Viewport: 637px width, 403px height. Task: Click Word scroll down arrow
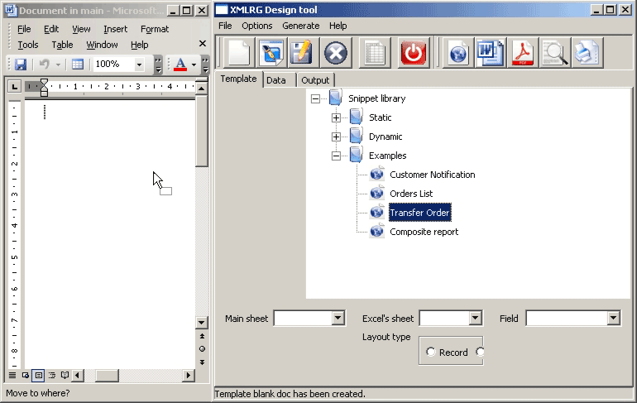[x=202, y=323]
